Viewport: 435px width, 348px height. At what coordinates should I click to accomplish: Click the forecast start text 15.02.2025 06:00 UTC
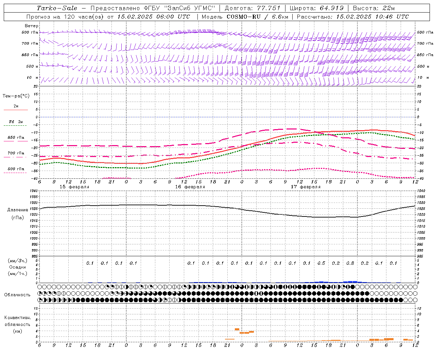153,17
